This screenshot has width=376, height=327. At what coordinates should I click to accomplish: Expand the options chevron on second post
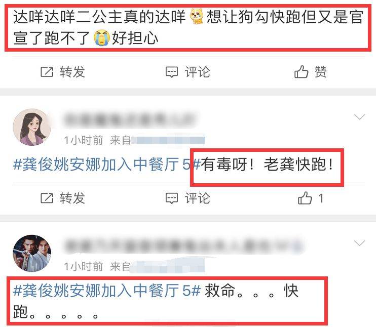tap(359, 117)
